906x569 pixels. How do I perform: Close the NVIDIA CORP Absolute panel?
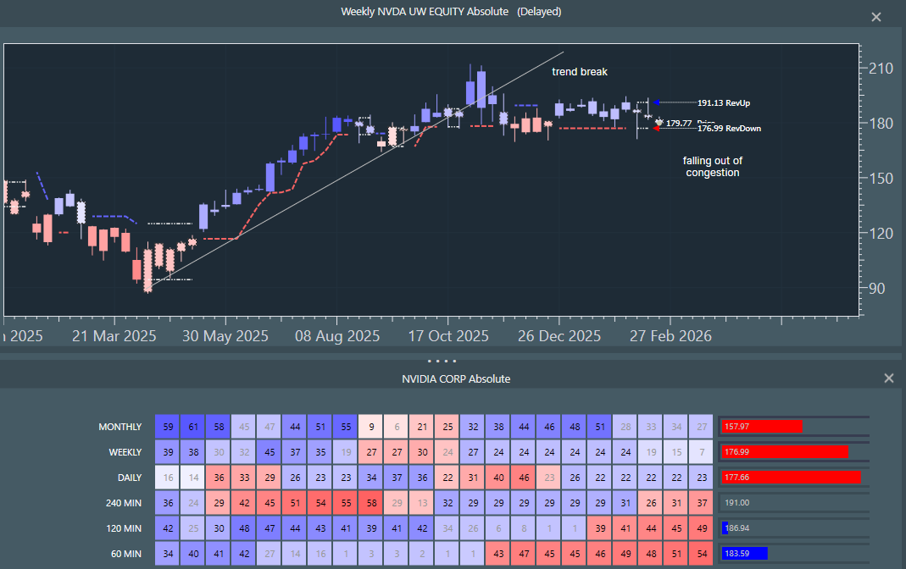888,378
